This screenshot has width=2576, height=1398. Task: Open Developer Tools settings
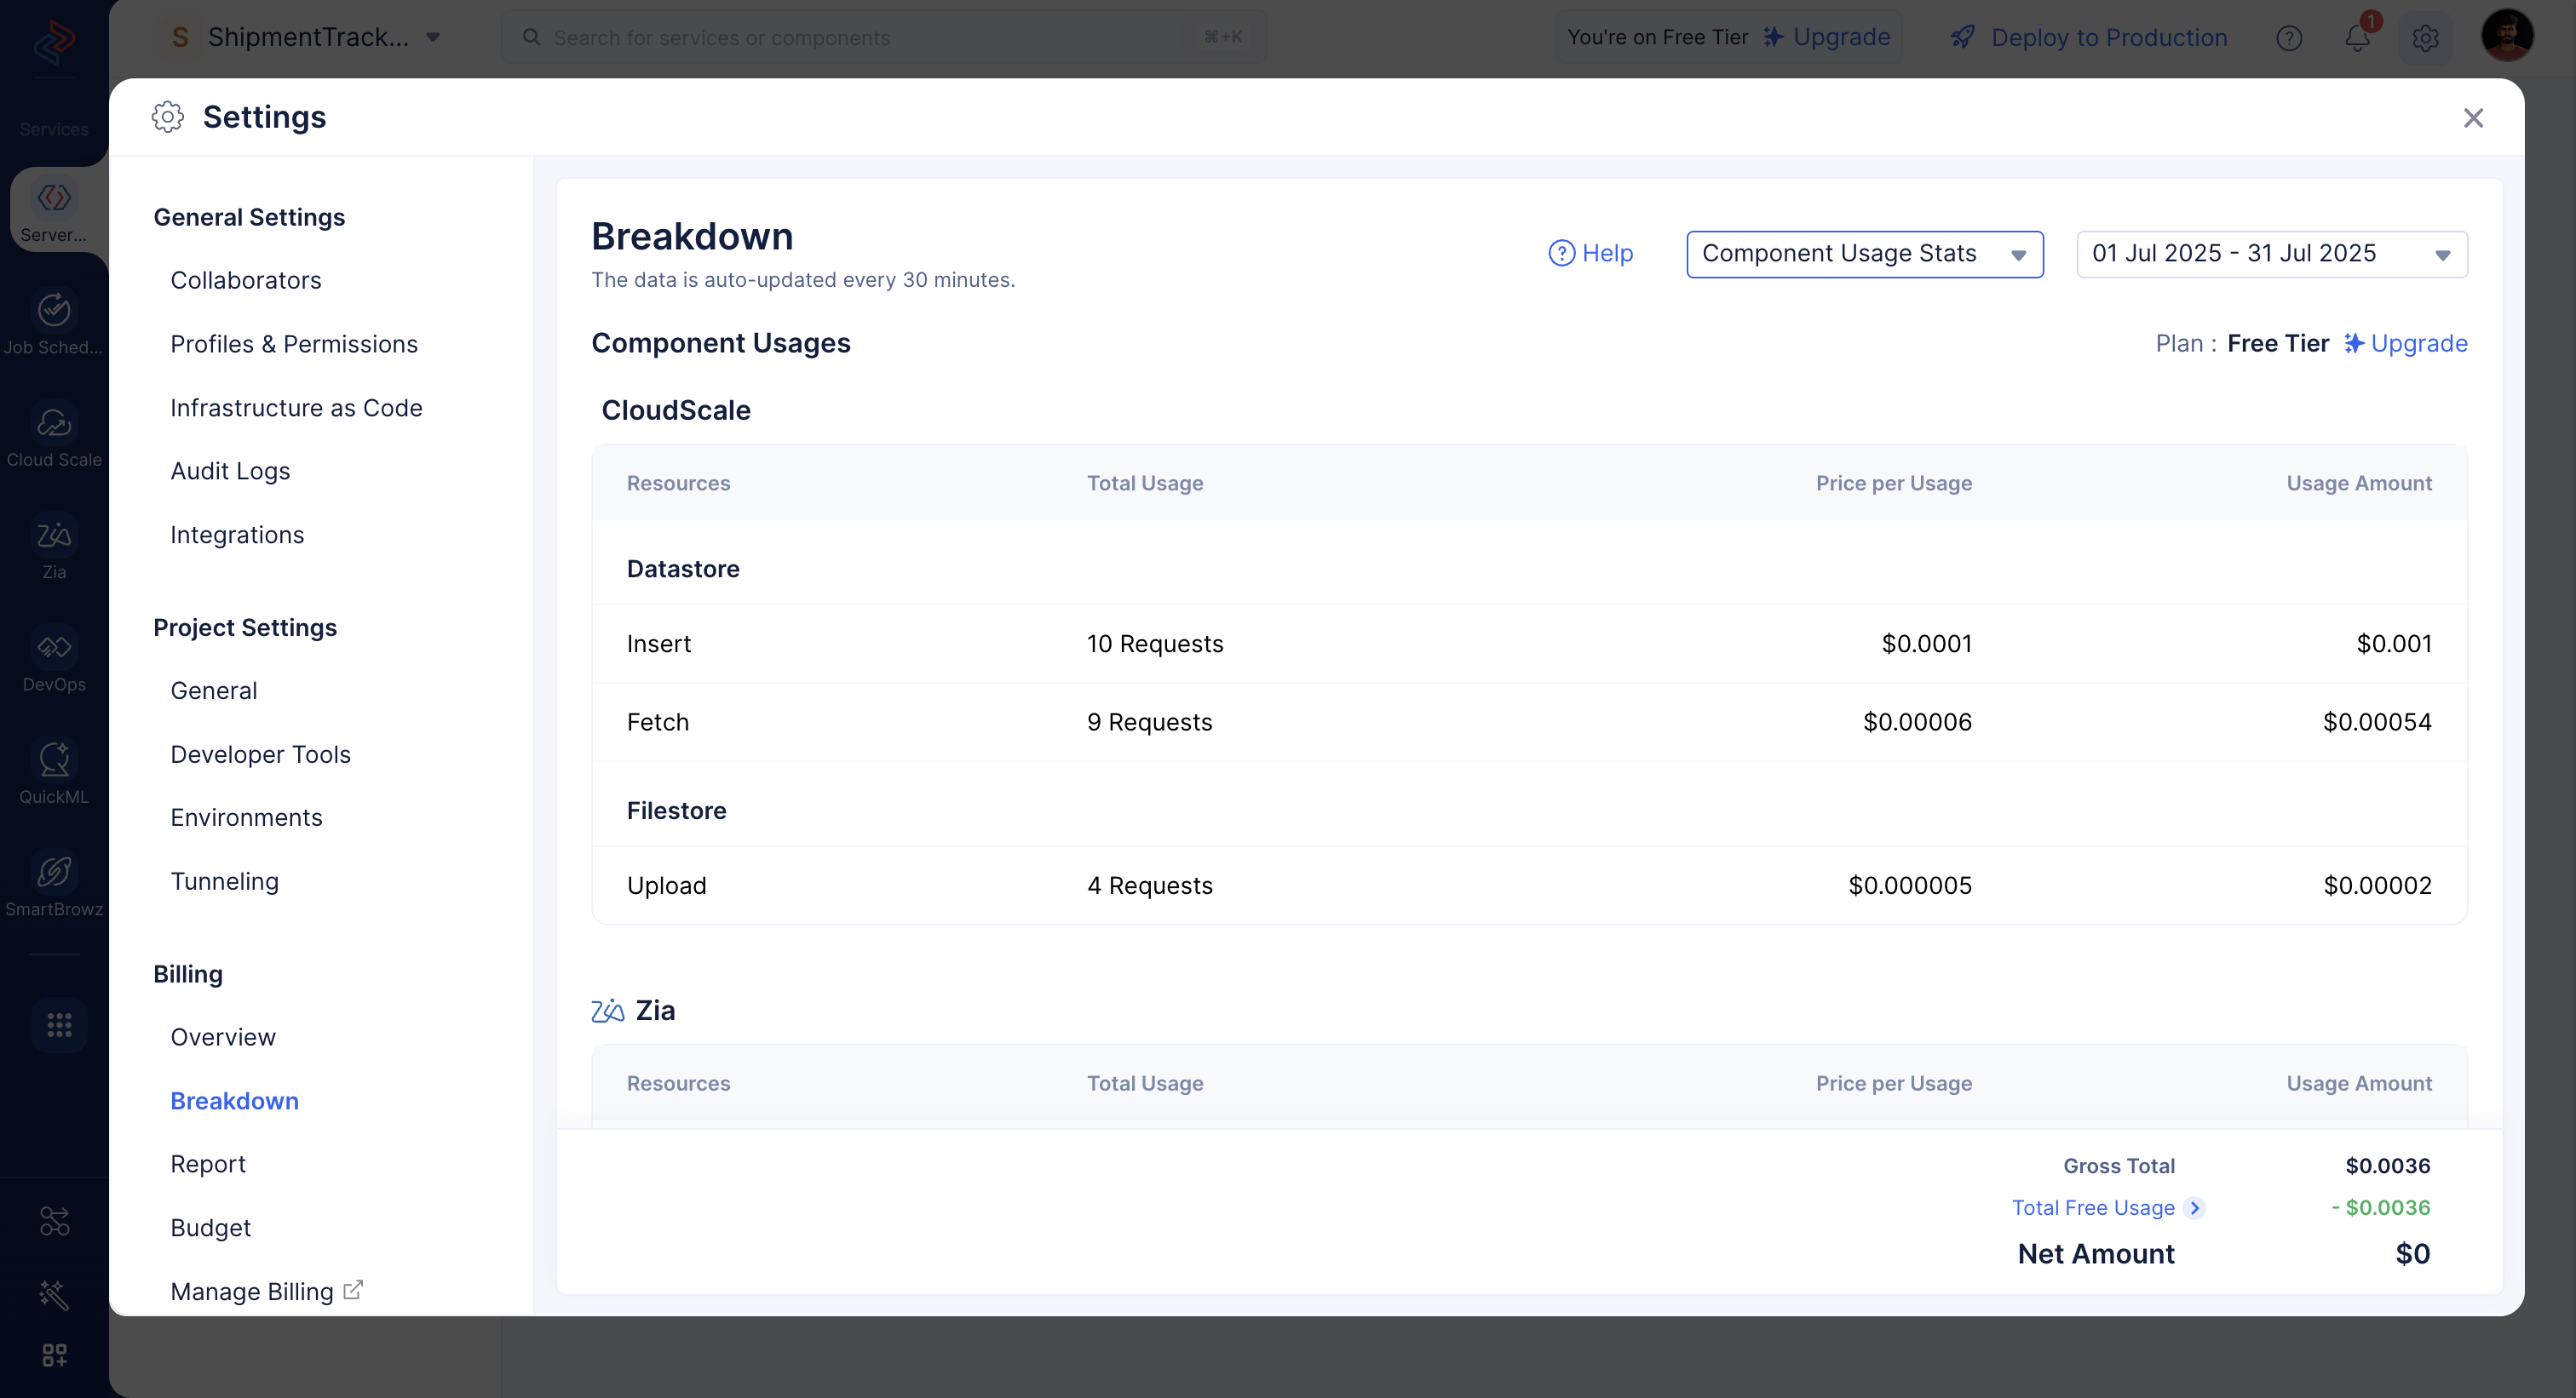point(260,754)
